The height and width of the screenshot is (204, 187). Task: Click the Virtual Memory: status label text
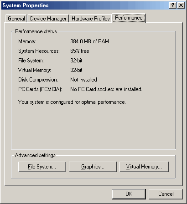tap(35, 70)
